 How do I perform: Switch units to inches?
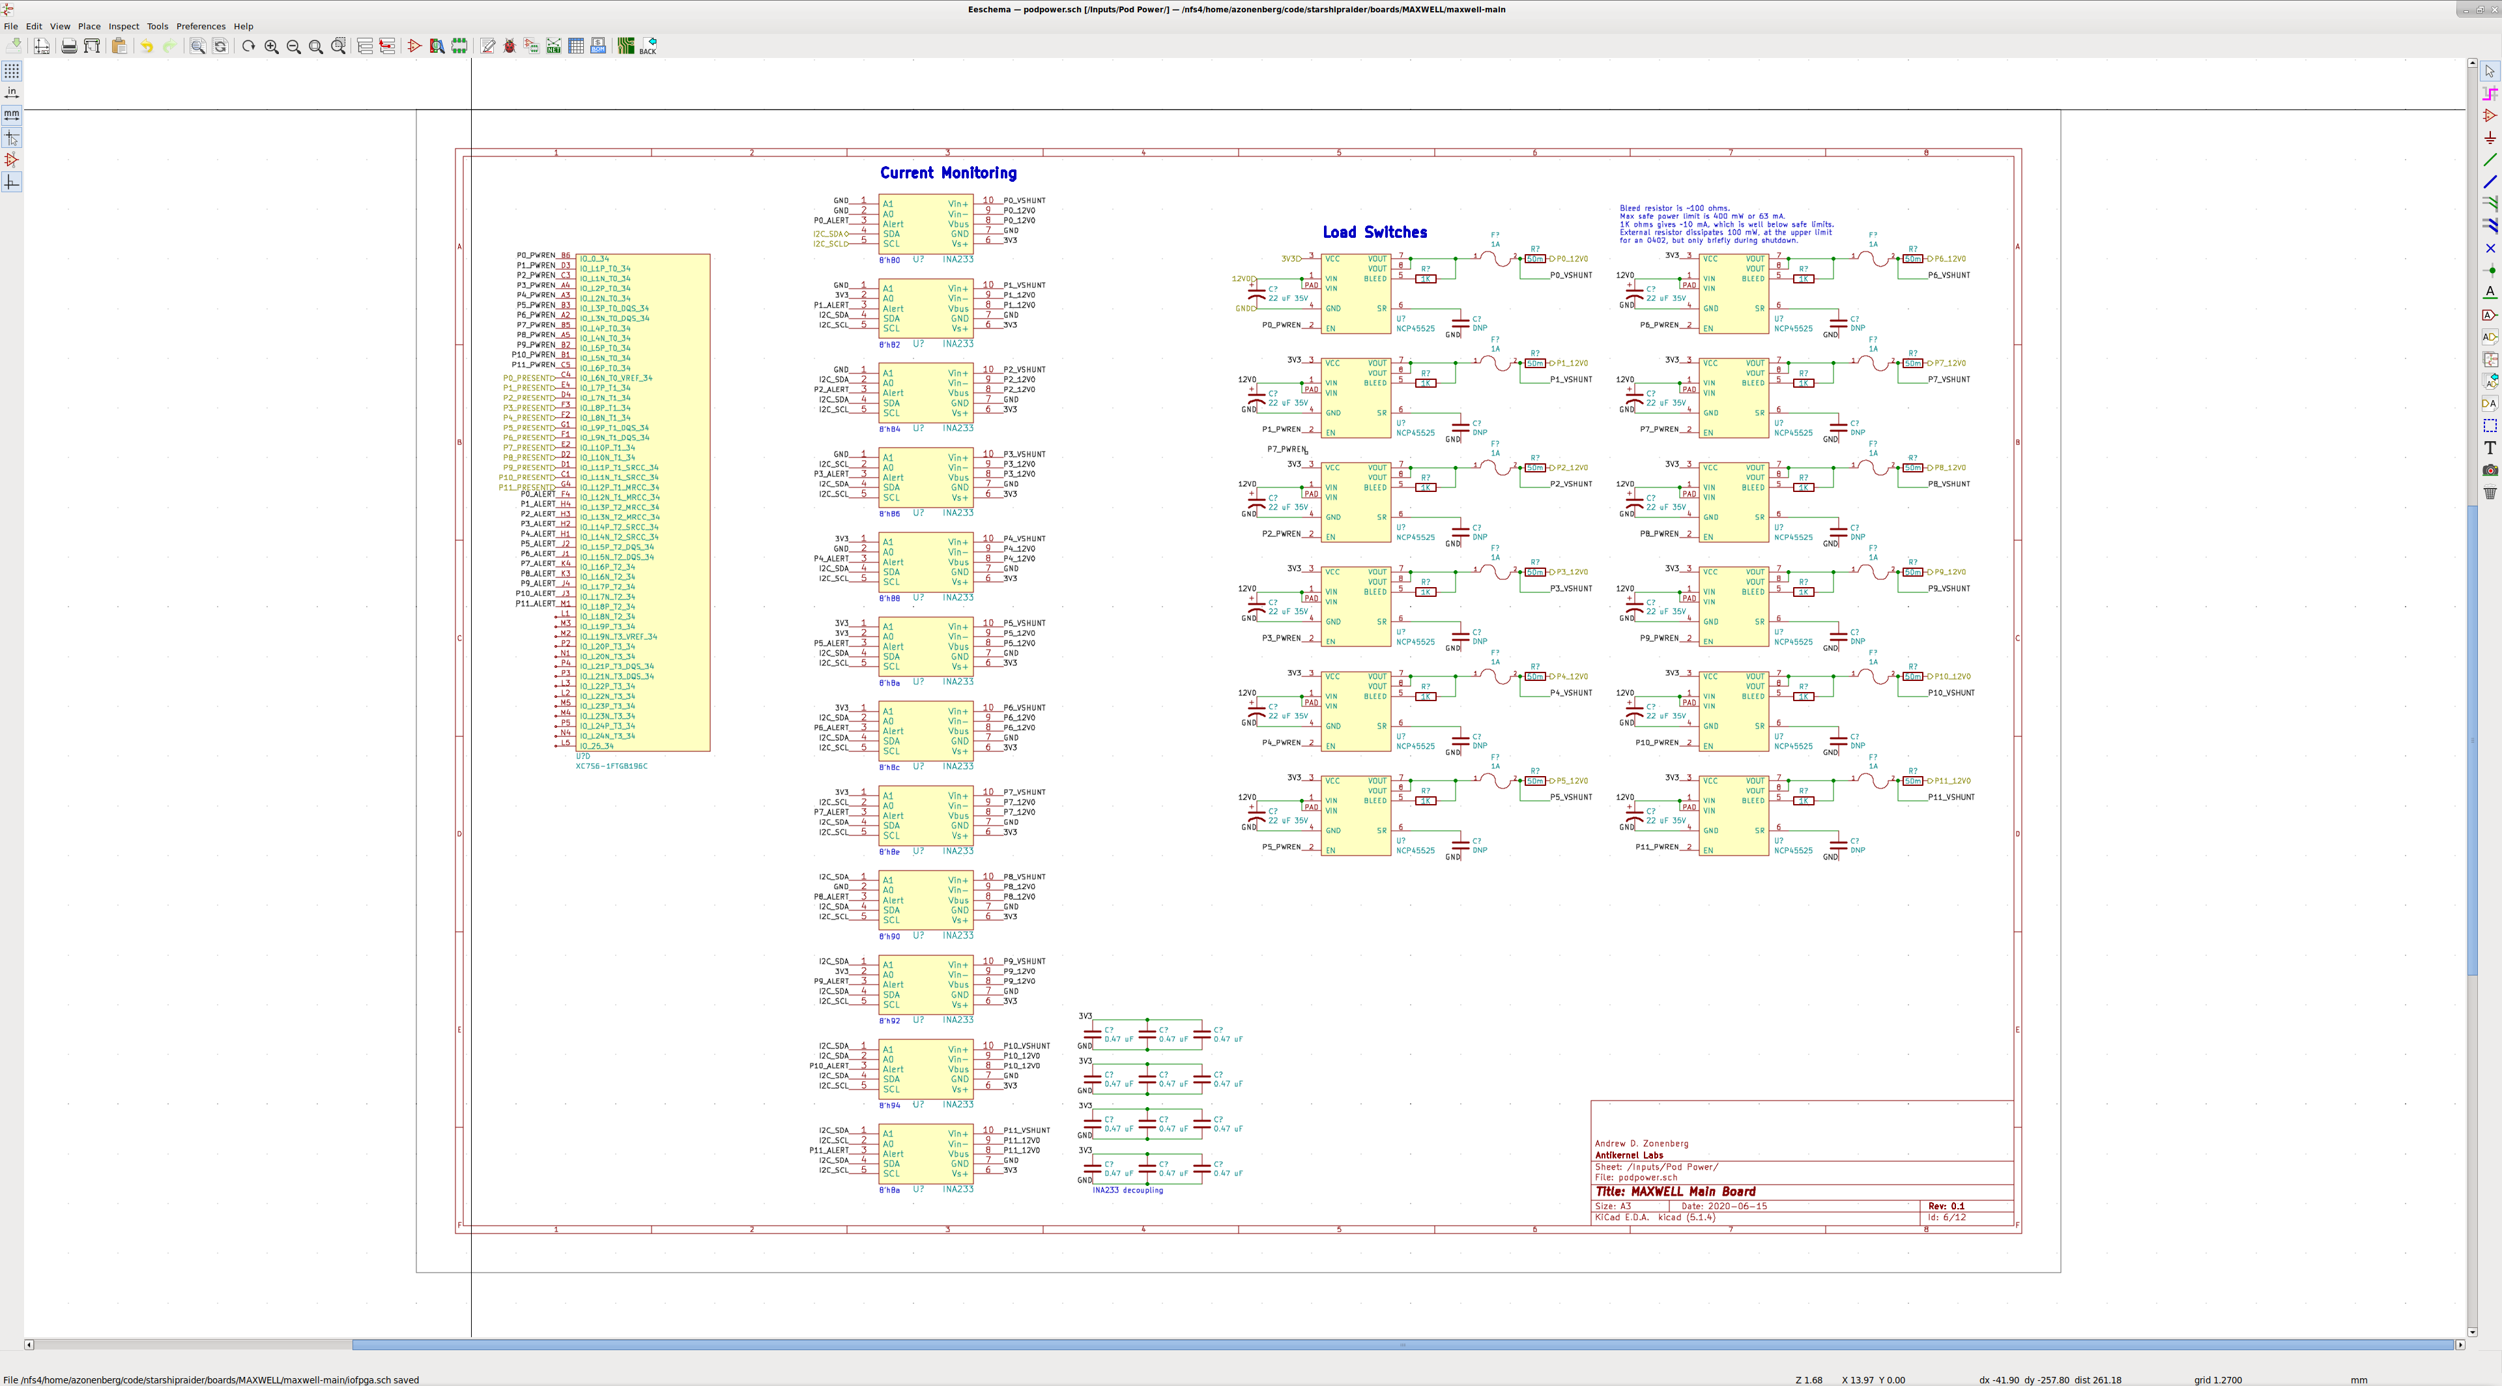[x=12, y=93]
